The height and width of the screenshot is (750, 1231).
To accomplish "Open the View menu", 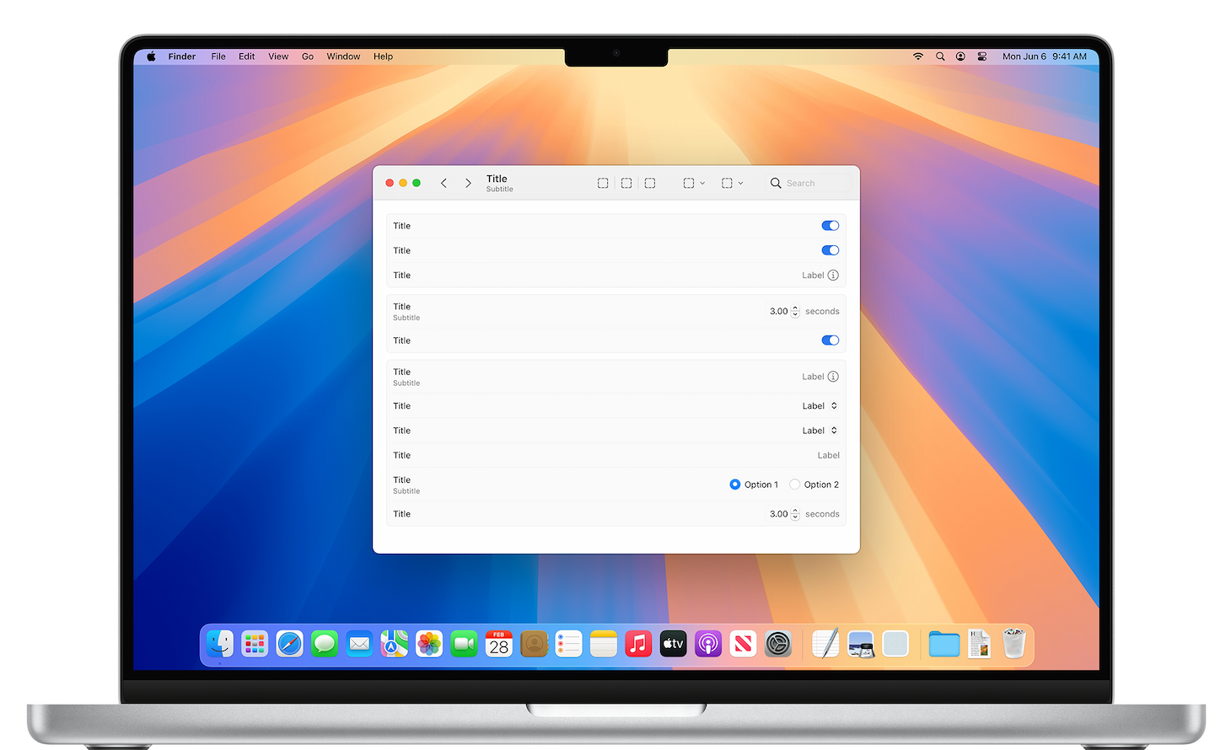I will coord(278,56).
